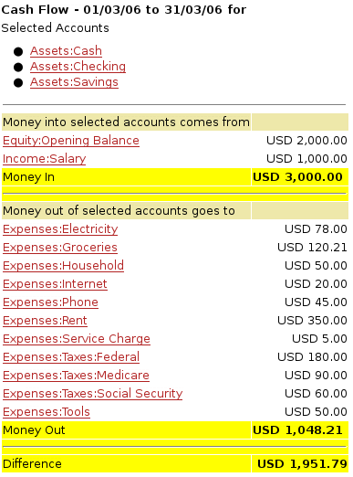Click the Money In total USD 3,000.00

click(297, 177)
